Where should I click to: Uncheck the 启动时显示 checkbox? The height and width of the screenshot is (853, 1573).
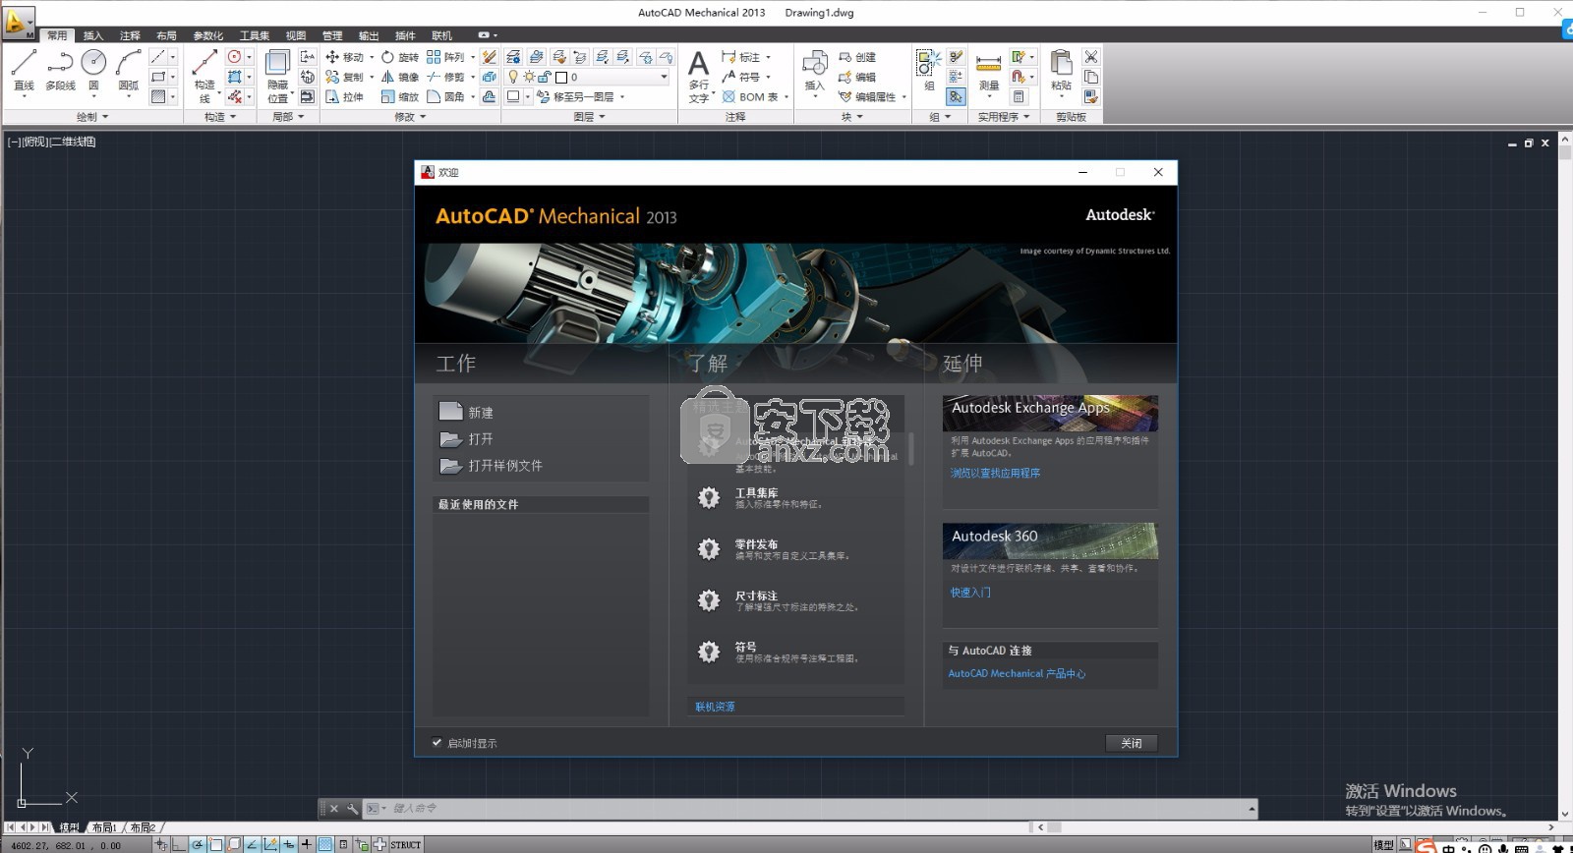437,742
